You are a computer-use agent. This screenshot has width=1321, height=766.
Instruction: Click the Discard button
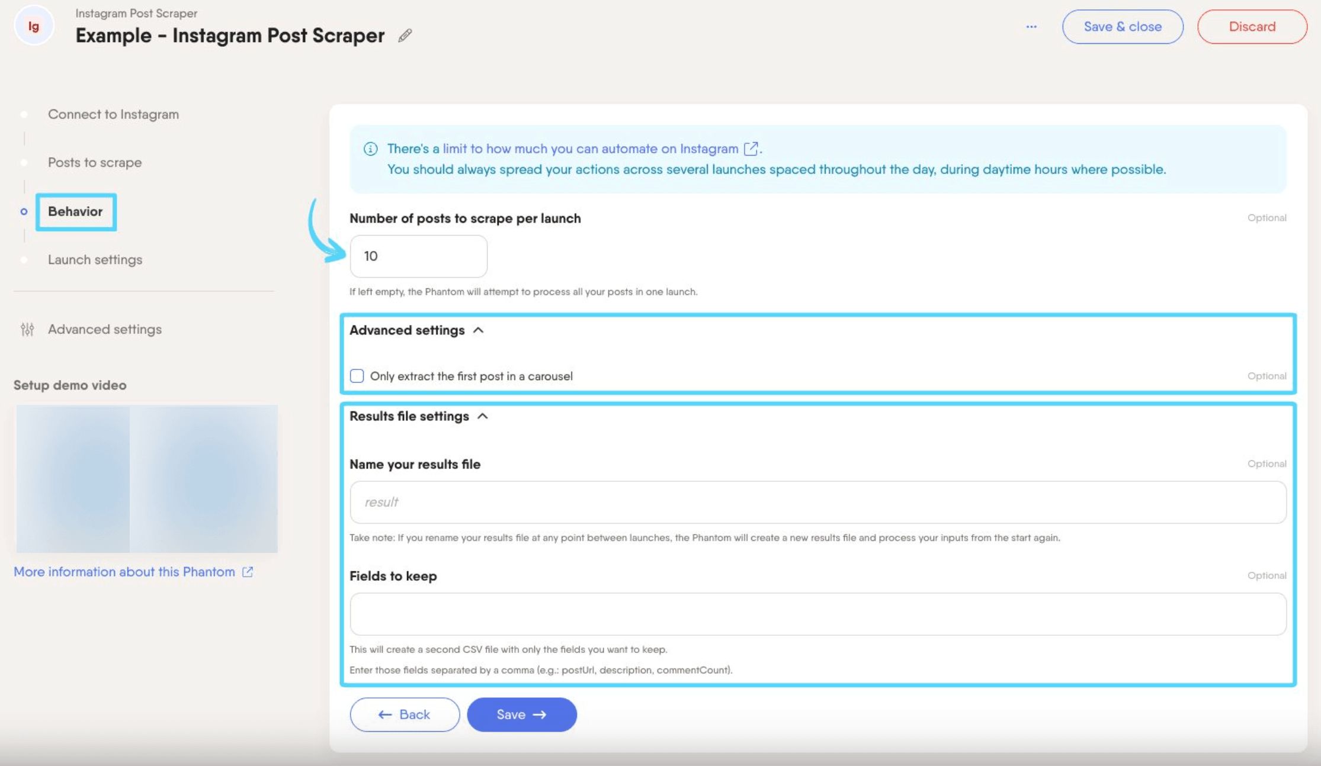click(x=1252, y=27)
